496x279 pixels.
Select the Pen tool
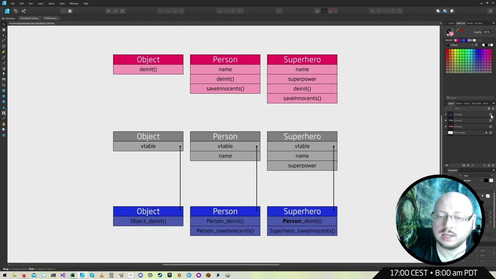pyautogui.click(x=4, y=52)
